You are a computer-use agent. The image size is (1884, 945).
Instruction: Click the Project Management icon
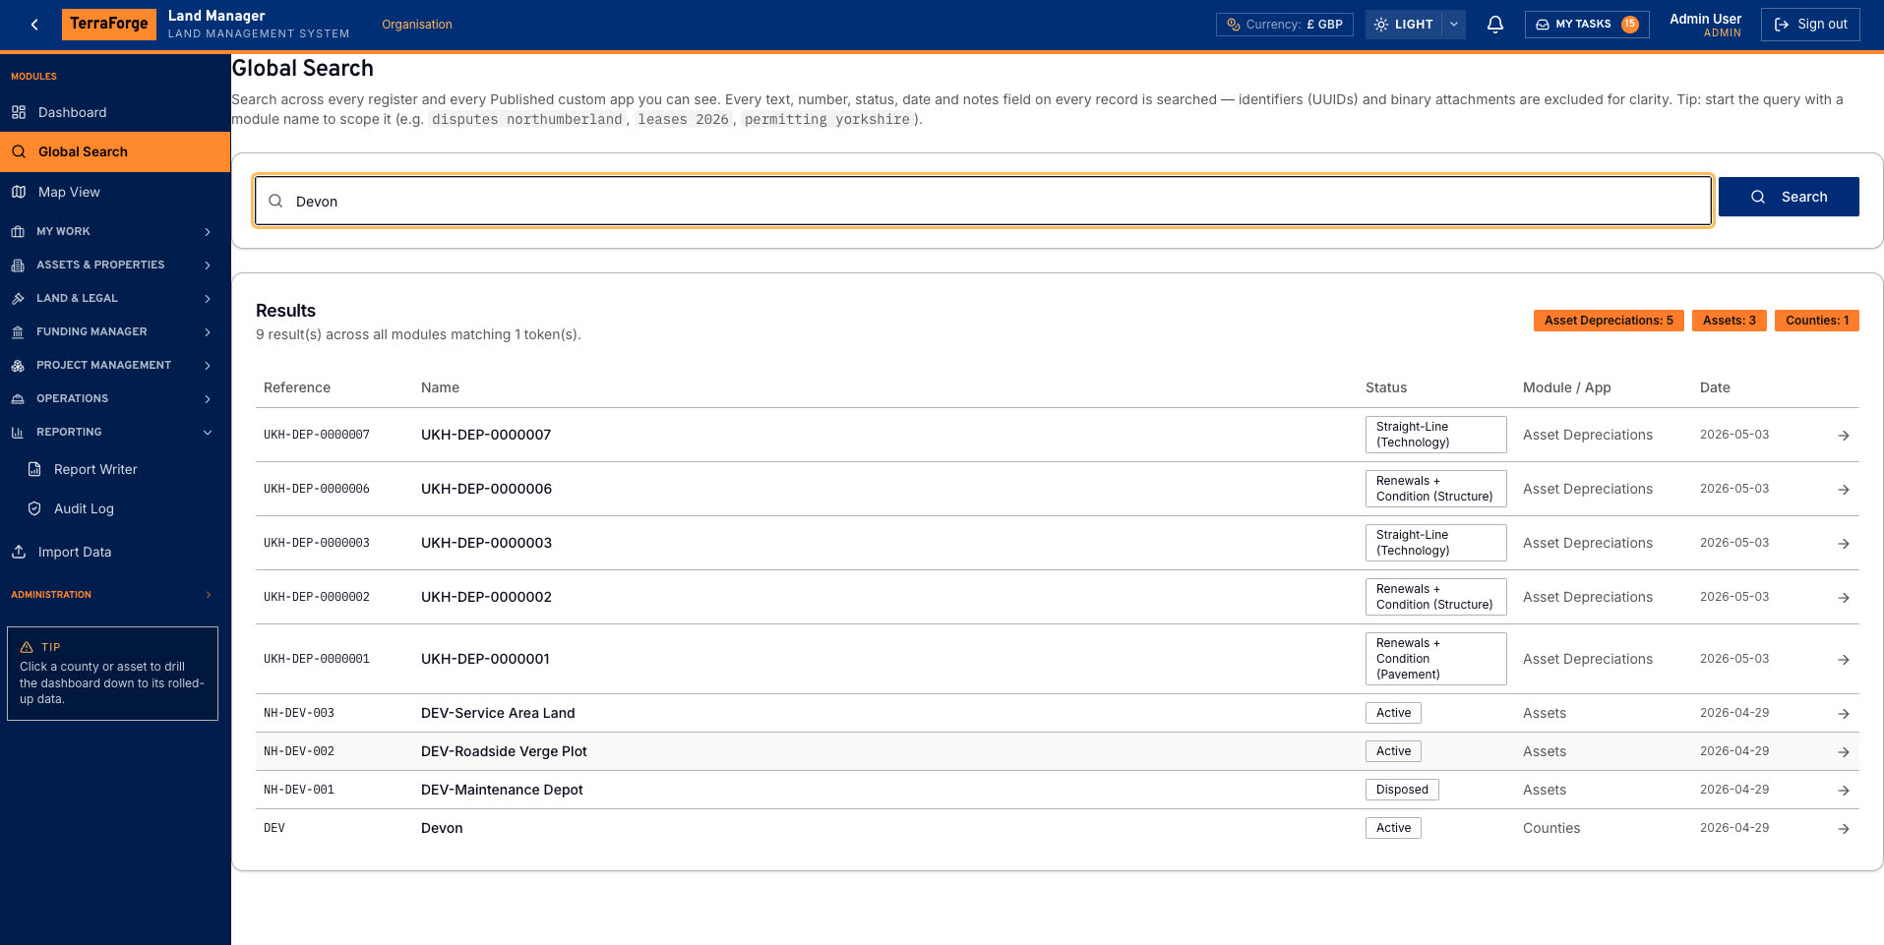pyautogui.click(x=18, y=365)
